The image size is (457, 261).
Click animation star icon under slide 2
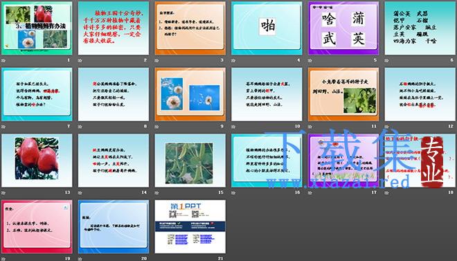[x=80, y=61]
